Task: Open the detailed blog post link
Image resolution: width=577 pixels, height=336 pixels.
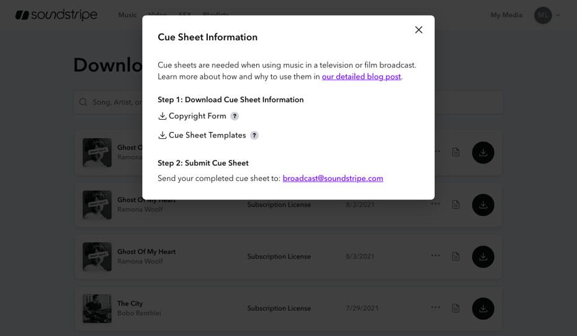Action: coord(361,77)
